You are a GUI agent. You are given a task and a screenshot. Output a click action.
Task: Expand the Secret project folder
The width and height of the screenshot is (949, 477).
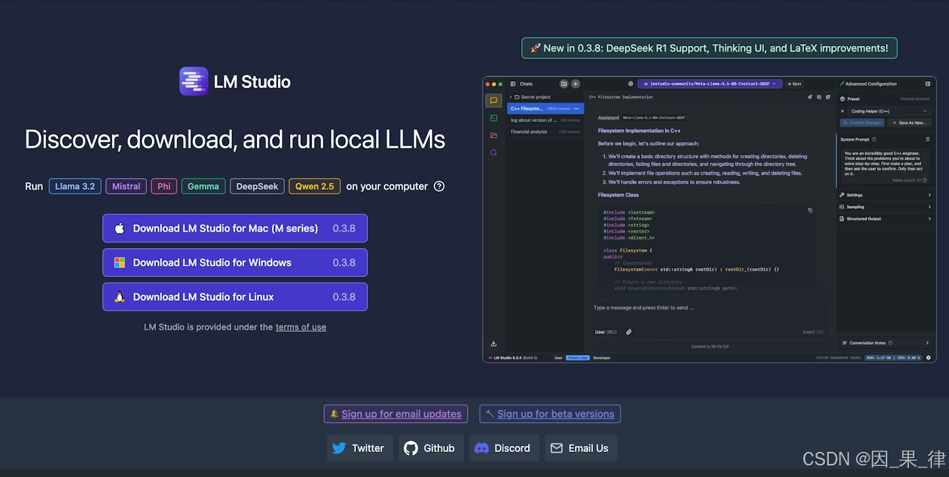(x=510, y=97)
